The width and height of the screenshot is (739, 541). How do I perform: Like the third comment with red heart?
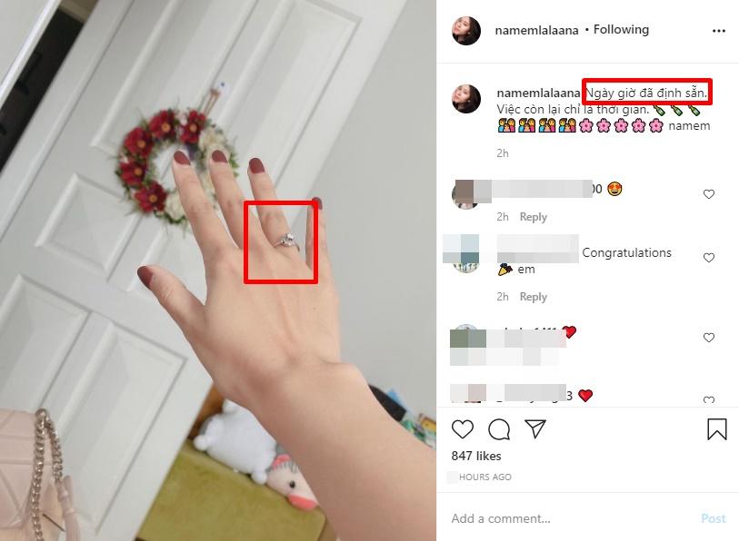pos(709,338)
